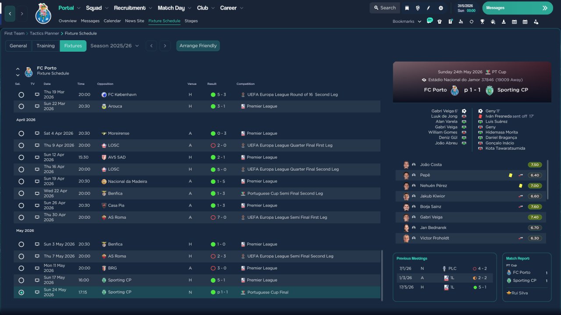Click the TV icon on the Arouca fixture row
The height and width of the screenshot is (315, 561).
(x=37, y=106)
